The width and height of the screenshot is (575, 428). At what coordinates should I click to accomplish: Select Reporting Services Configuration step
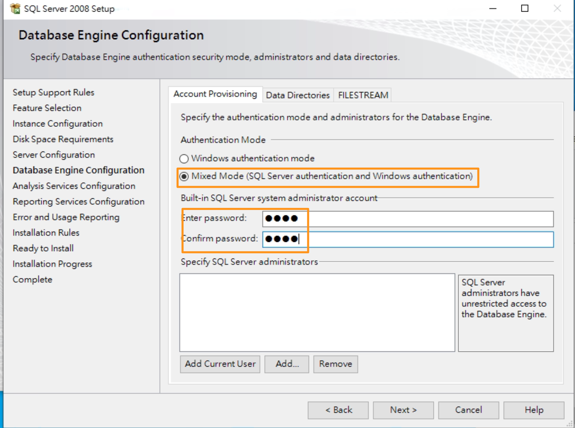click(78, 201)
